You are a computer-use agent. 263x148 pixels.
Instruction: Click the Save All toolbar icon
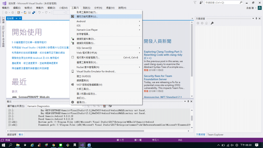pyautogui.click(x=34, y=13)
